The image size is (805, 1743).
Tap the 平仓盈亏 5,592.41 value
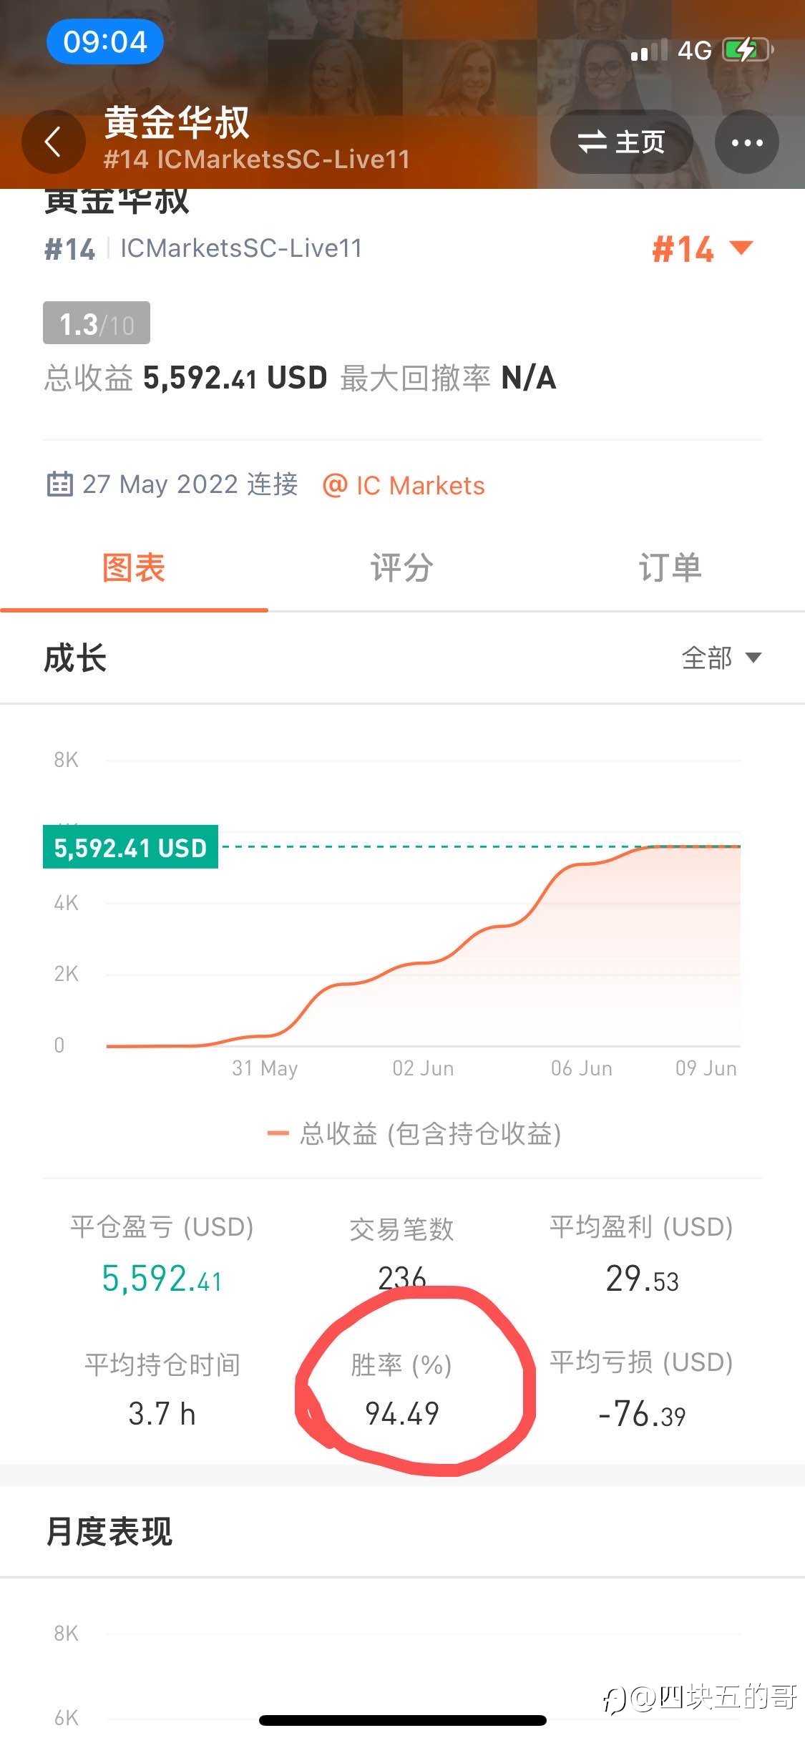coord(162,1279)
